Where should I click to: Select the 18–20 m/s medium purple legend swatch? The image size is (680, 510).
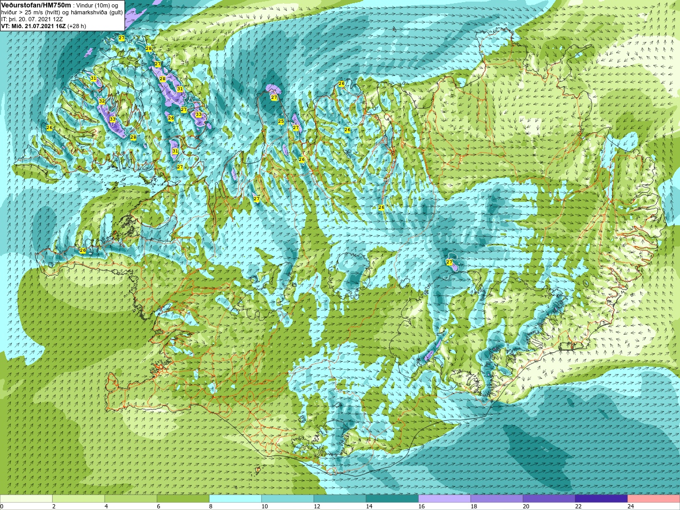pos(497,499)
